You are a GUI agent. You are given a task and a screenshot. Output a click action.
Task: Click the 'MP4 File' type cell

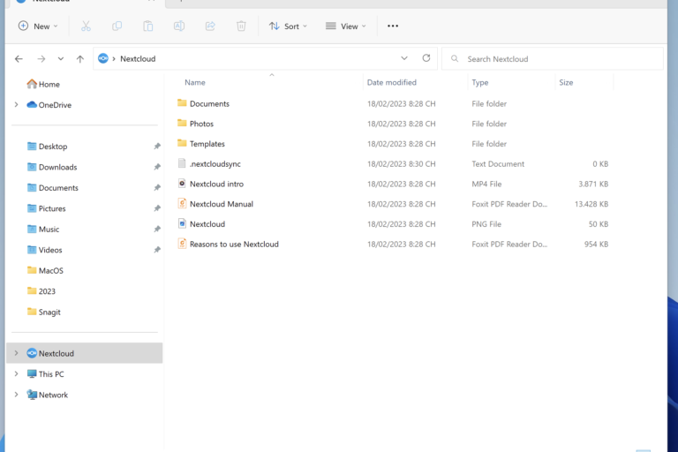486,184
